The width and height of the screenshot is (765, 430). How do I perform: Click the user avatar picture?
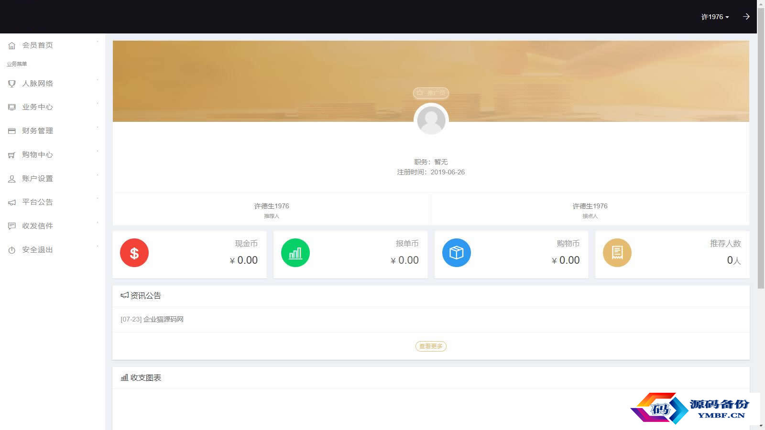point(431,120)
